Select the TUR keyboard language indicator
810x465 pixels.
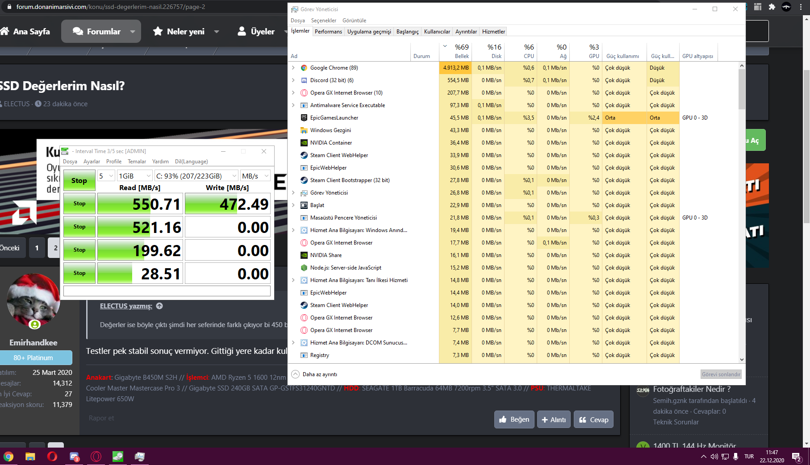749,457
